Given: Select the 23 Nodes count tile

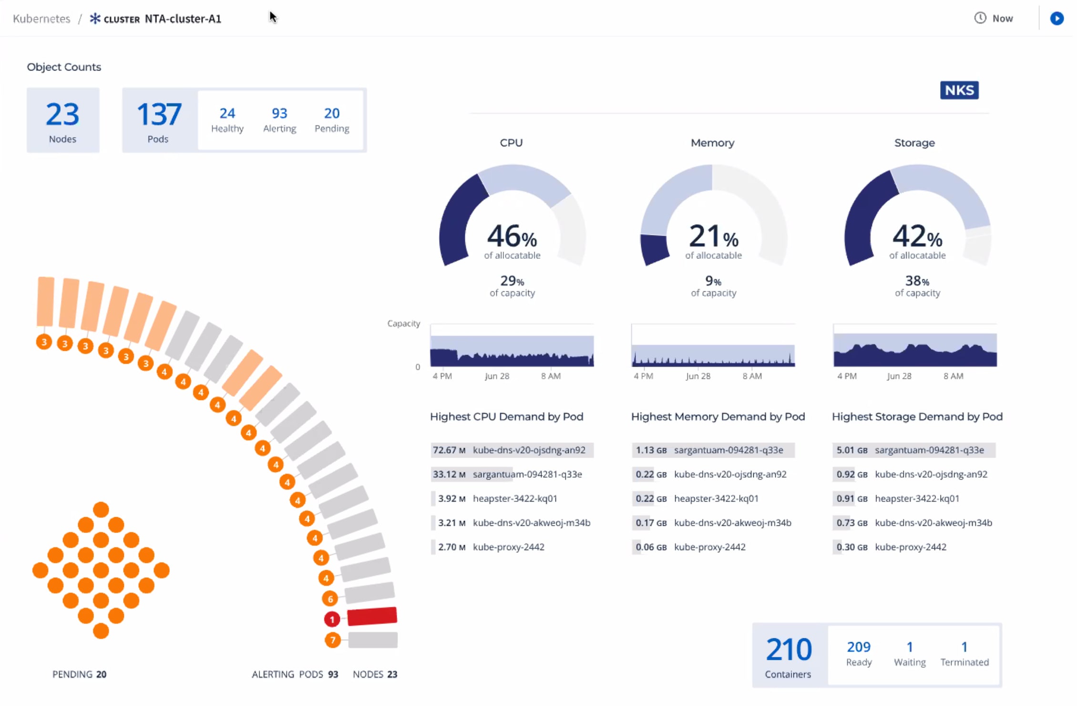Looking at the screenshot, I should pyautogui.click(x=63, y=120).
